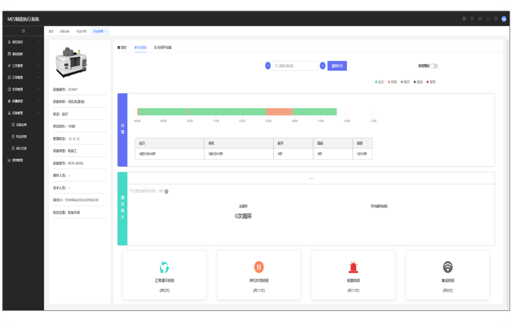
Task: Open the alarm details siren icon
Action: [x=353, y=267]
